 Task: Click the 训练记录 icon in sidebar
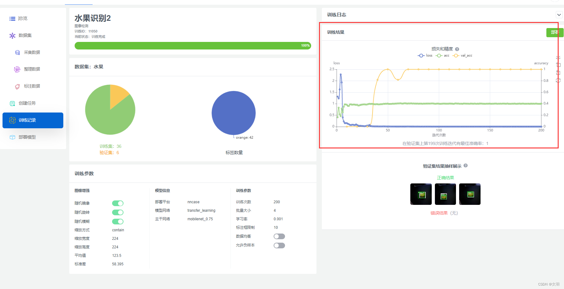click(12, 120)
